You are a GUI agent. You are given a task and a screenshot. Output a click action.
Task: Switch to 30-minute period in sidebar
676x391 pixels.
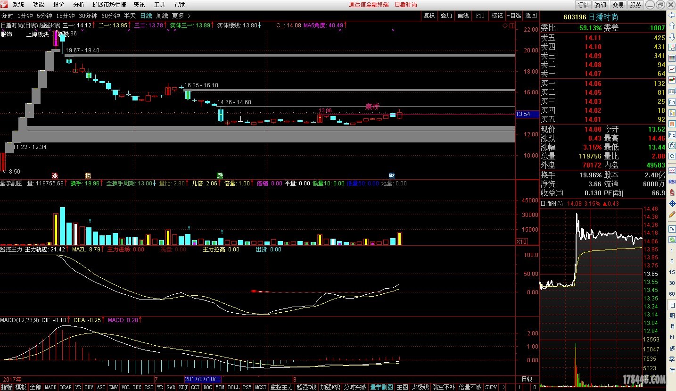672,283
